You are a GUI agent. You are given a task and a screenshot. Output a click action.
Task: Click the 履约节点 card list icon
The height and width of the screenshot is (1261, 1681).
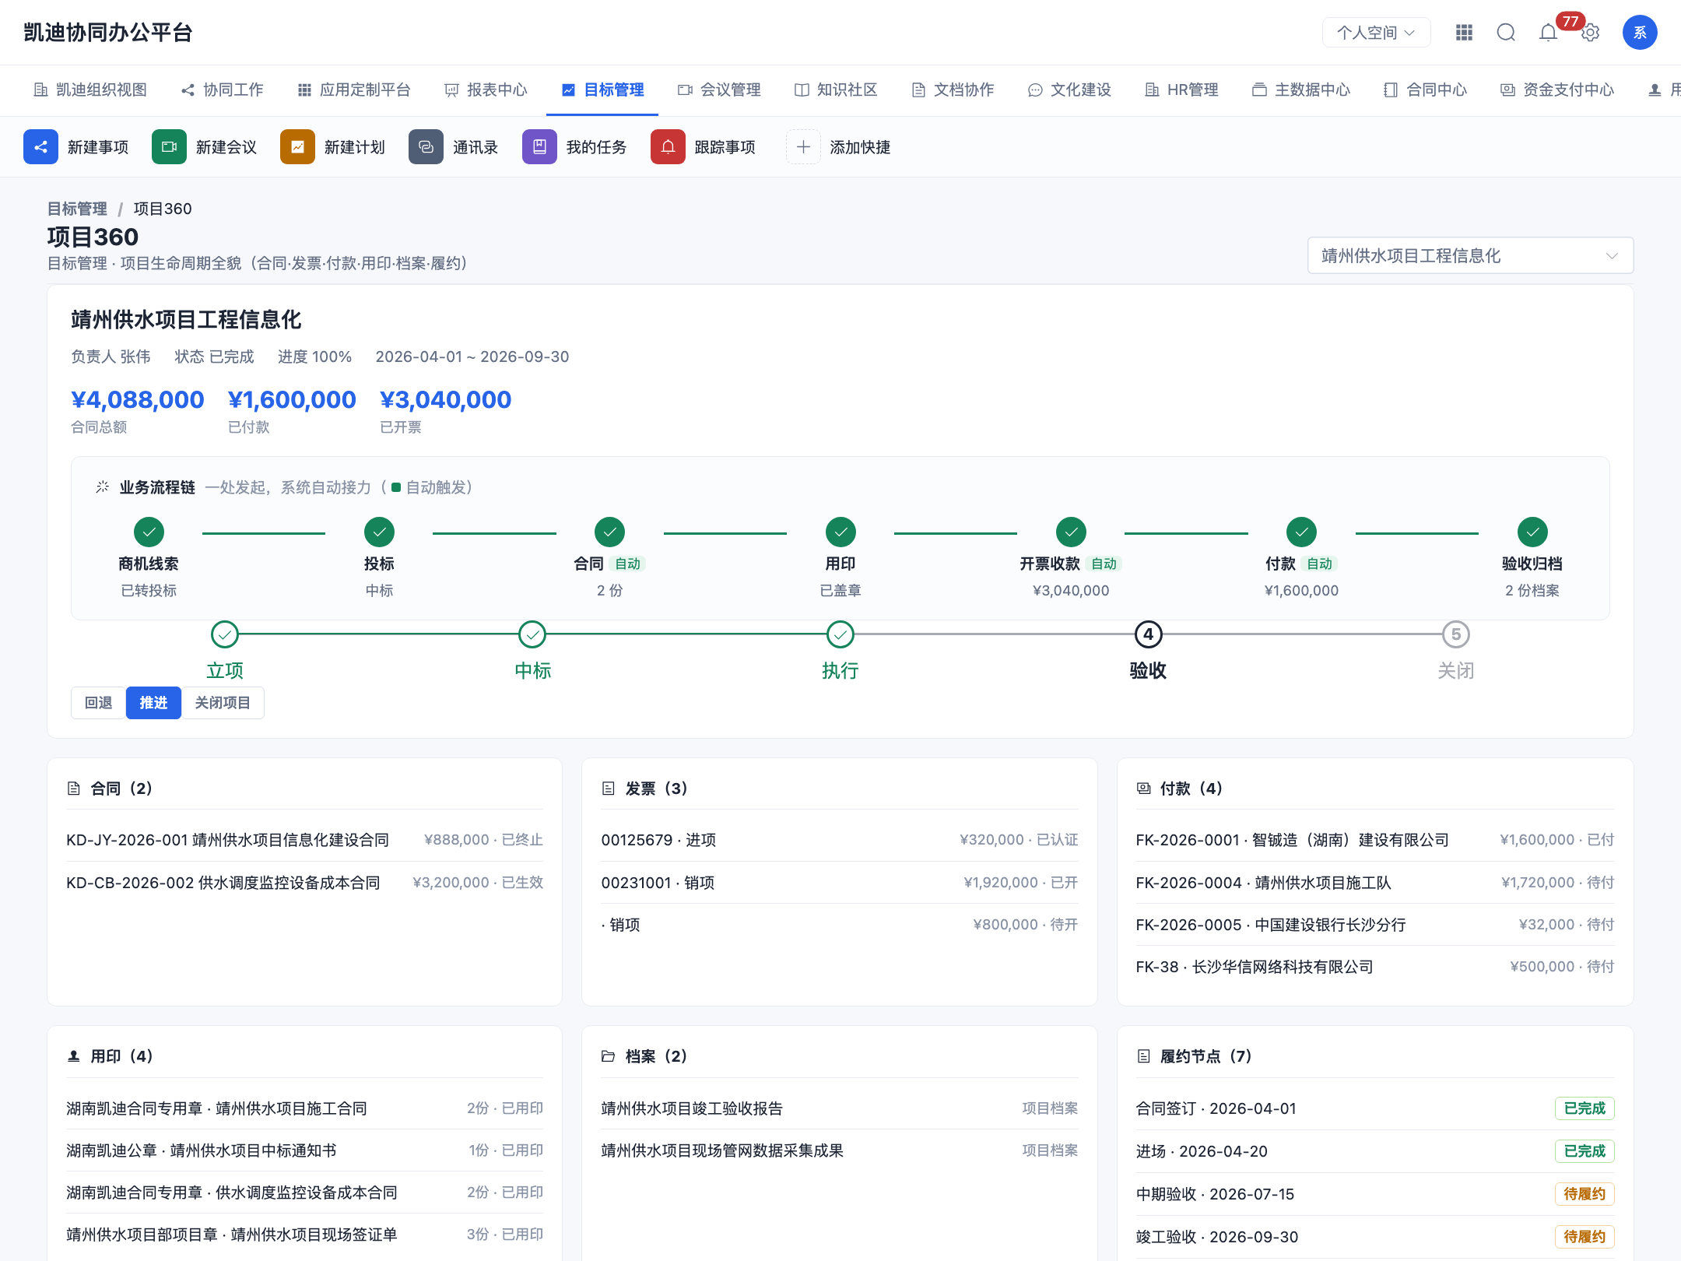tap(1143, 1056)
